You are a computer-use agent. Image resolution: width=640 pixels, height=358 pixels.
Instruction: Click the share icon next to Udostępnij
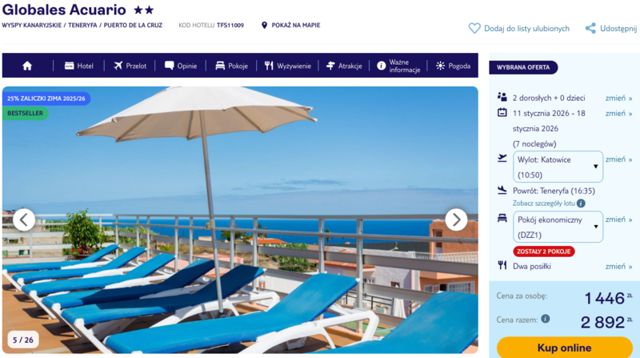[x=590, y=28]
